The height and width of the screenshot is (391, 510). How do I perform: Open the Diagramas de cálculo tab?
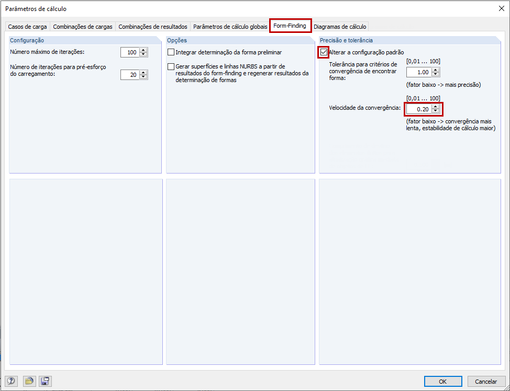point(340,27)
